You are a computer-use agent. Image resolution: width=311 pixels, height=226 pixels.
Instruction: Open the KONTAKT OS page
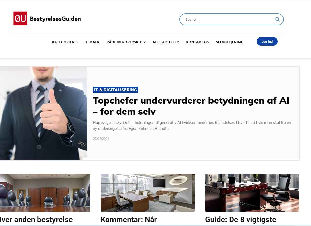click(197, 42)
